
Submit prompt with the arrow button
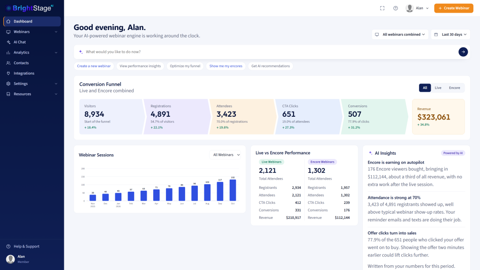(463, 52)
